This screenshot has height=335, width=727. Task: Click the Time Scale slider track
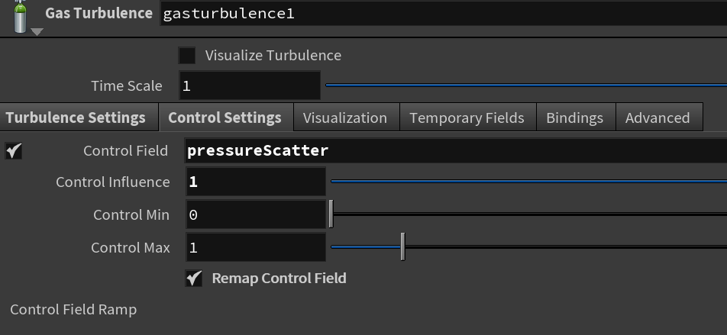(526, 85)
